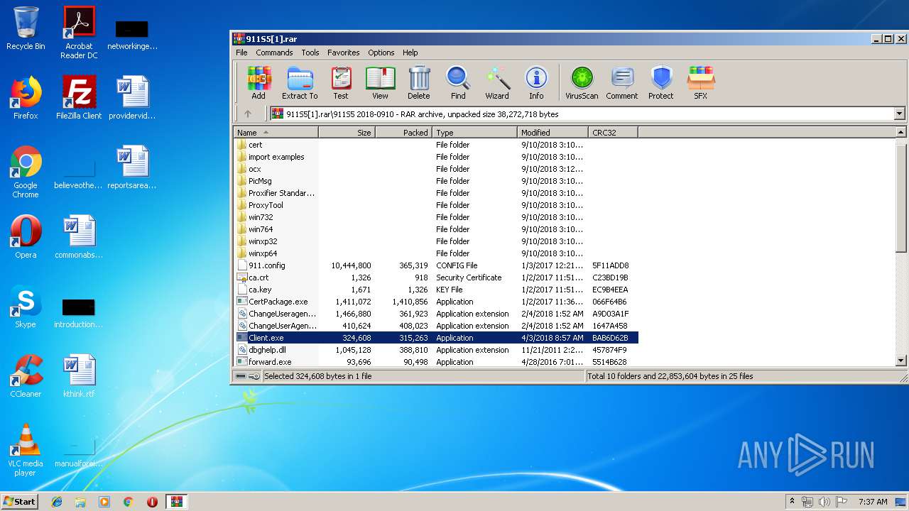Screen dimensions: 909x511
Task: Open the View tool in WinRAR
Action: (380, 83)
